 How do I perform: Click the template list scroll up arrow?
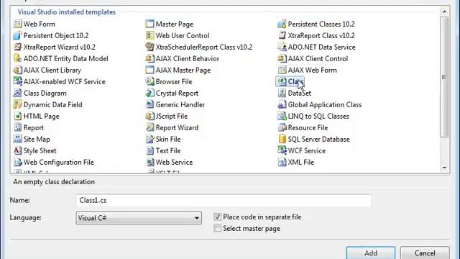pos(444,12)
